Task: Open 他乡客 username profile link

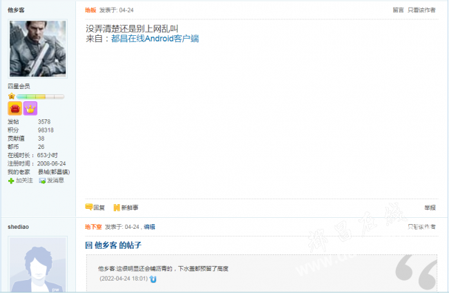Action: click(x=16, y=10)
